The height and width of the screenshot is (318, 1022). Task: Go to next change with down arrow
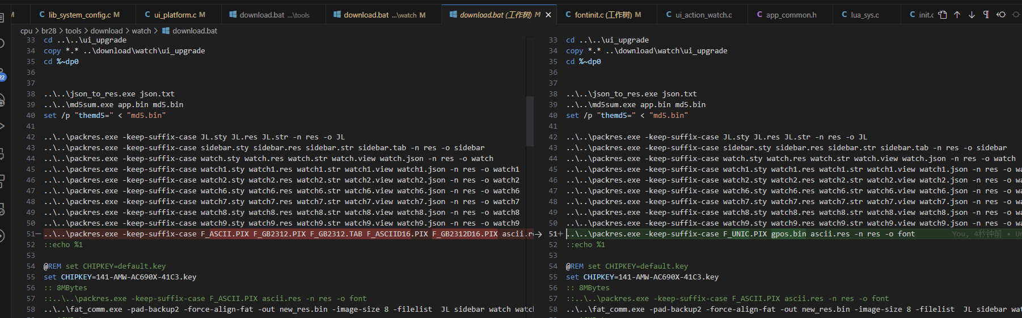pos(972,15)
